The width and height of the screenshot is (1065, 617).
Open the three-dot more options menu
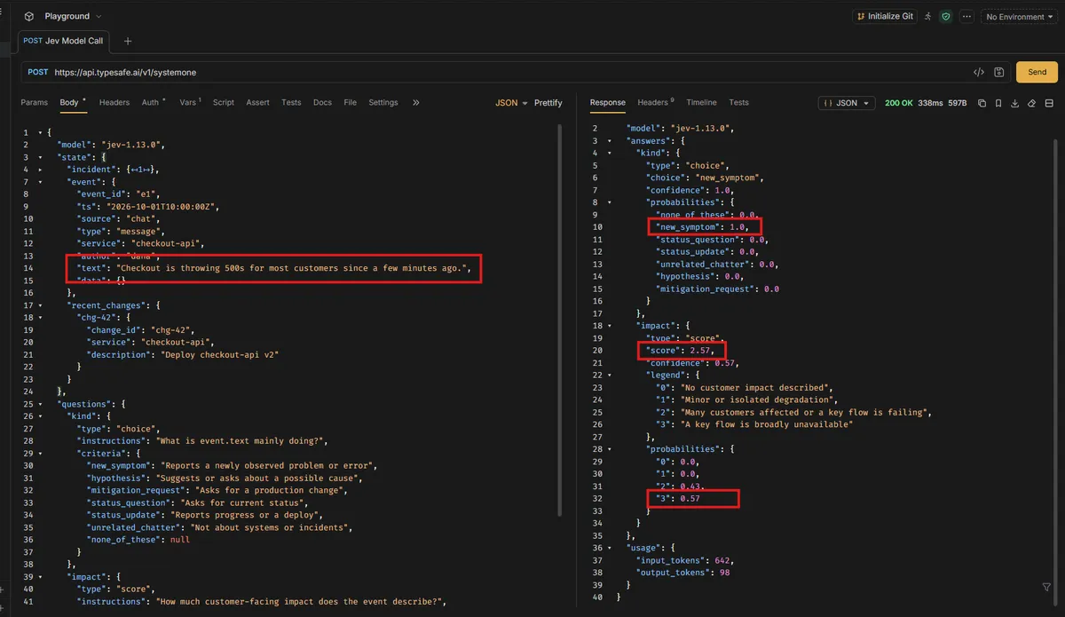(x=966, y=16)
